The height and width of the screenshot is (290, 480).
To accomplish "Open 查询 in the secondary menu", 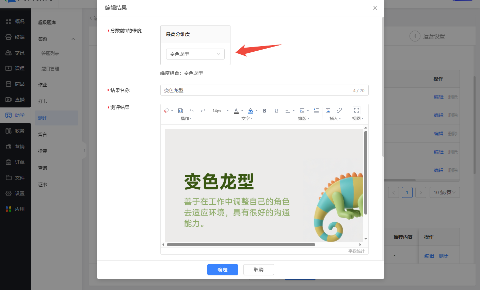I will click(43, 168).
